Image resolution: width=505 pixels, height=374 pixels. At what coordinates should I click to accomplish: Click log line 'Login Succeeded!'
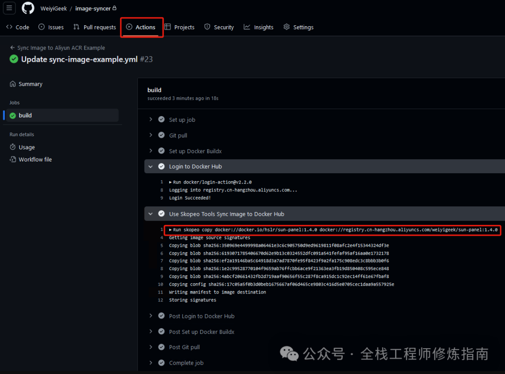coord(190,198)
